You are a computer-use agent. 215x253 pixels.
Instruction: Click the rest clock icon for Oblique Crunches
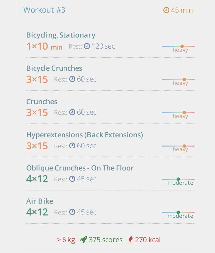coord(72,179)
